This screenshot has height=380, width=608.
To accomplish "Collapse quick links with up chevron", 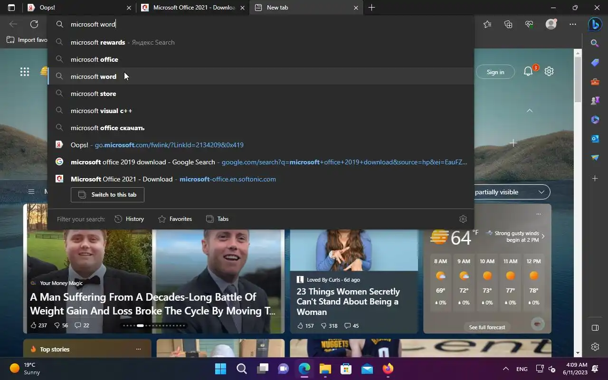I will point(530,111).
